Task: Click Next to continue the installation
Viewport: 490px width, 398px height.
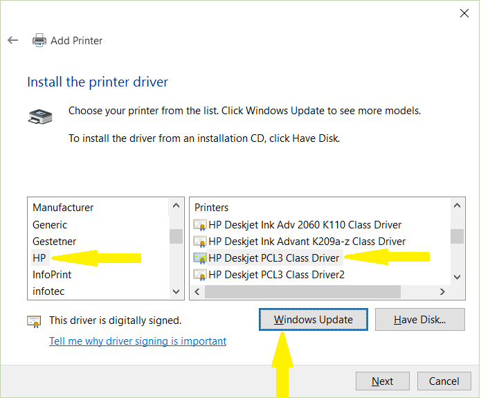Action: tap(382, 381)
